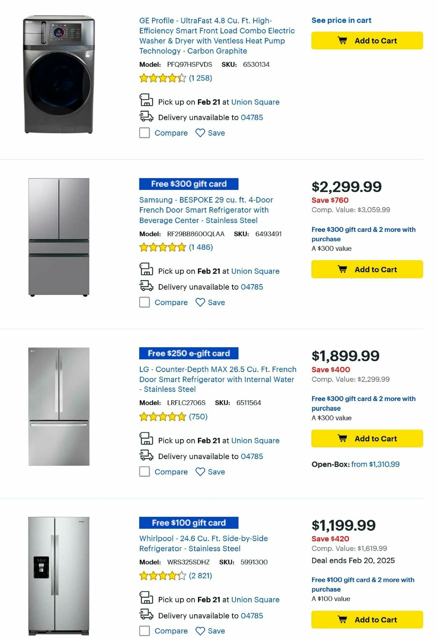Open Union Square store link for Samsung pickup
Image resolution: width=438 pixels, height=638 pixels.
255,271
